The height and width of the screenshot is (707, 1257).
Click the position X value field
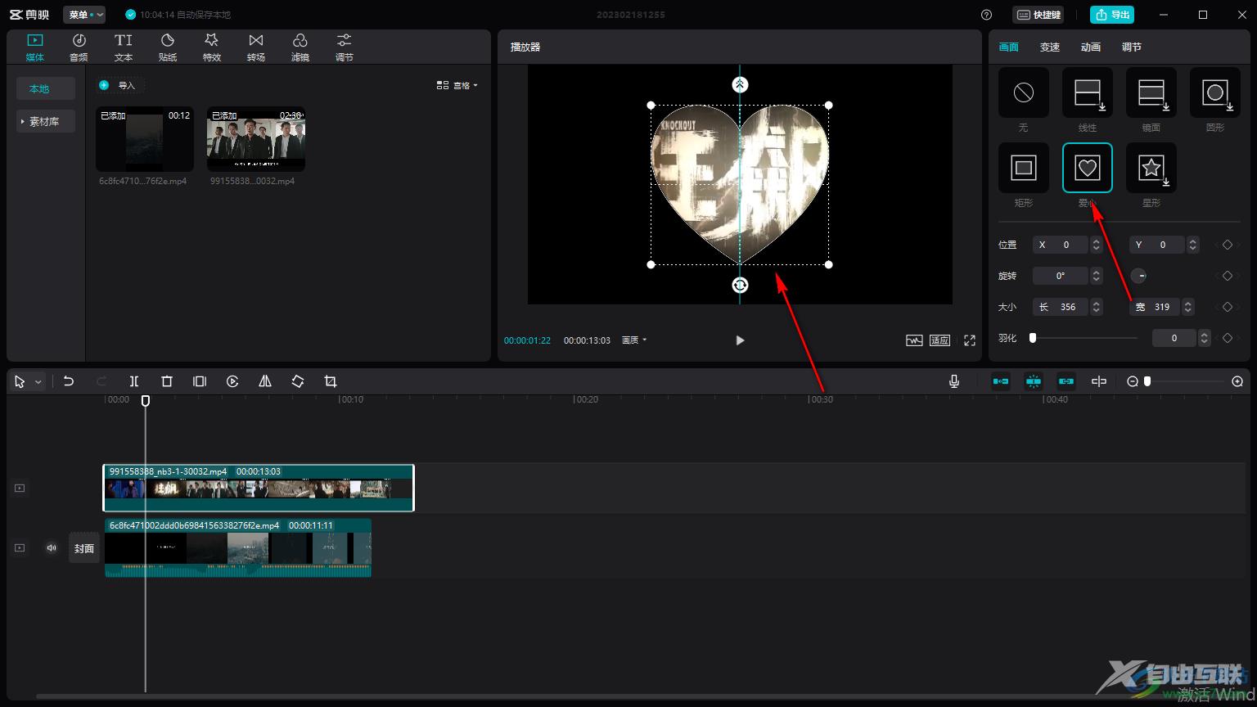click(x=1061, y=245)
